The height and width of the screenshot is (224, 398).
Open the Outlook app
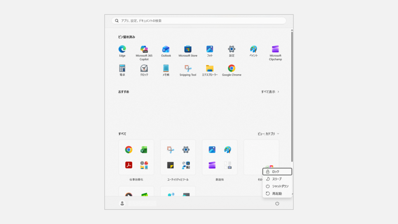pyautogui.click(x=166, y=50)
